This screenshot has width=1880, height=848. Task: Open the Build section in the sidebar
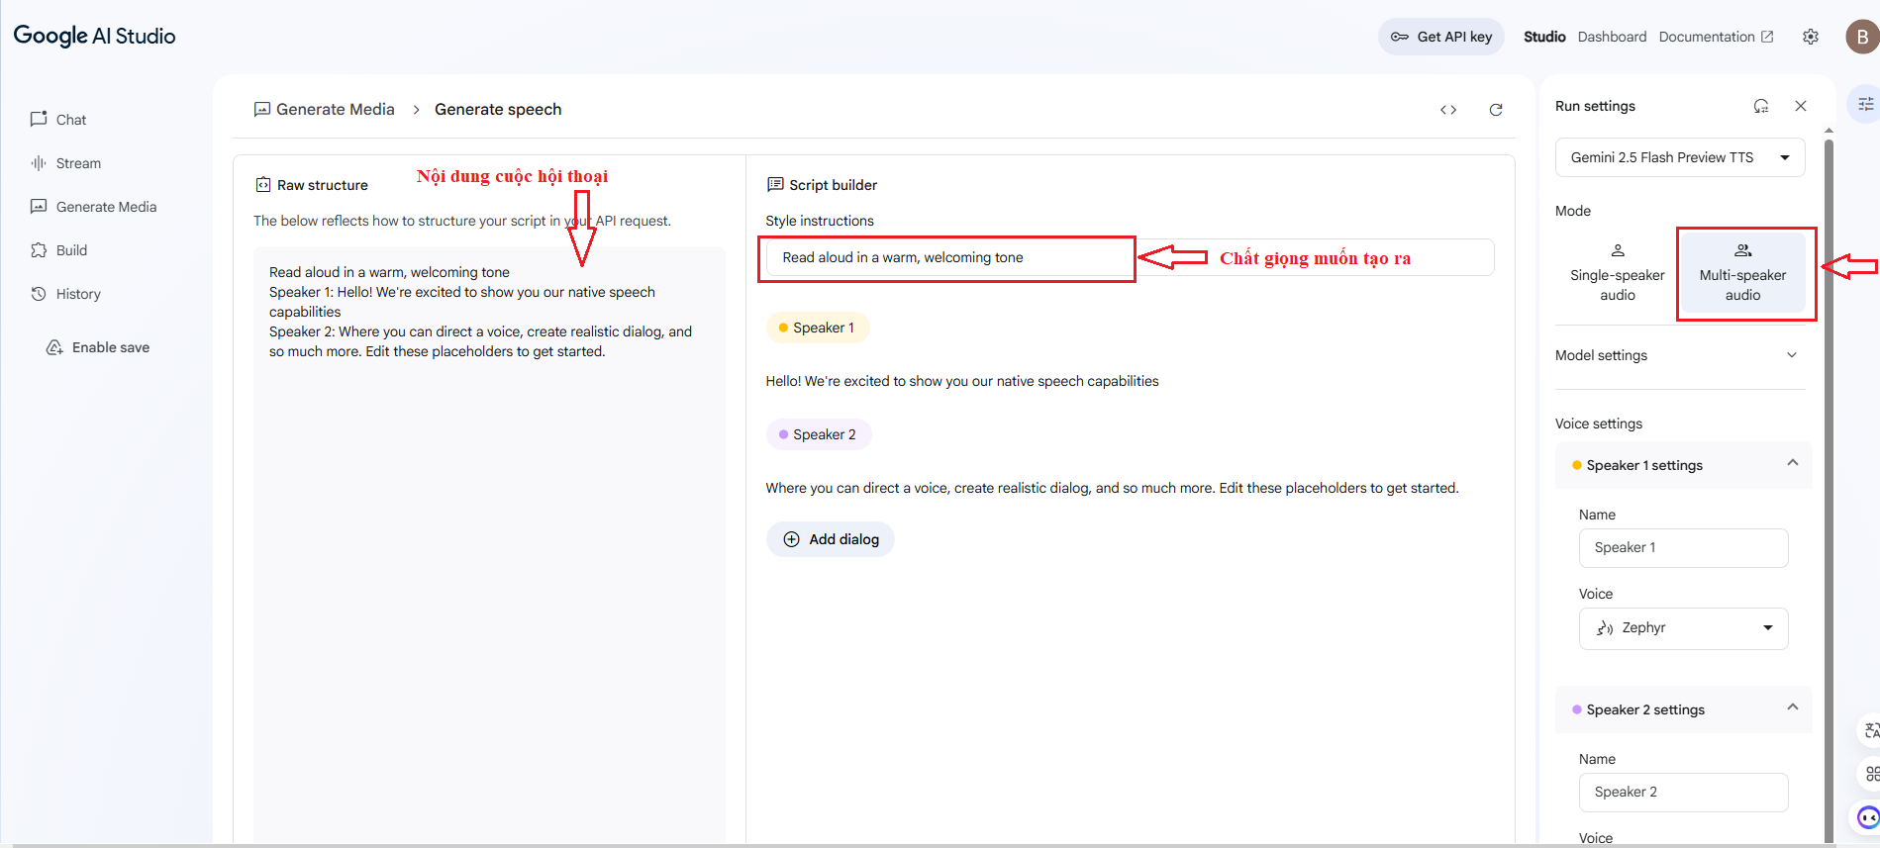[58, 250]
